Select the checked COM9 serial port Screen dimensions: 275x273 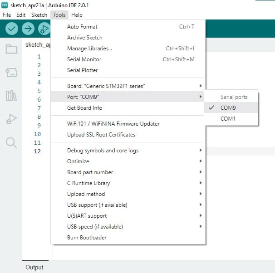tap(231, 107)
